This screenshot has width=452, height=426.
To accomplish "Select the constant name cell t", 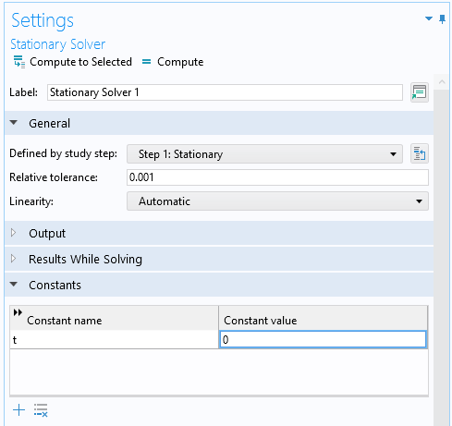I will click(x=115, y=340).
